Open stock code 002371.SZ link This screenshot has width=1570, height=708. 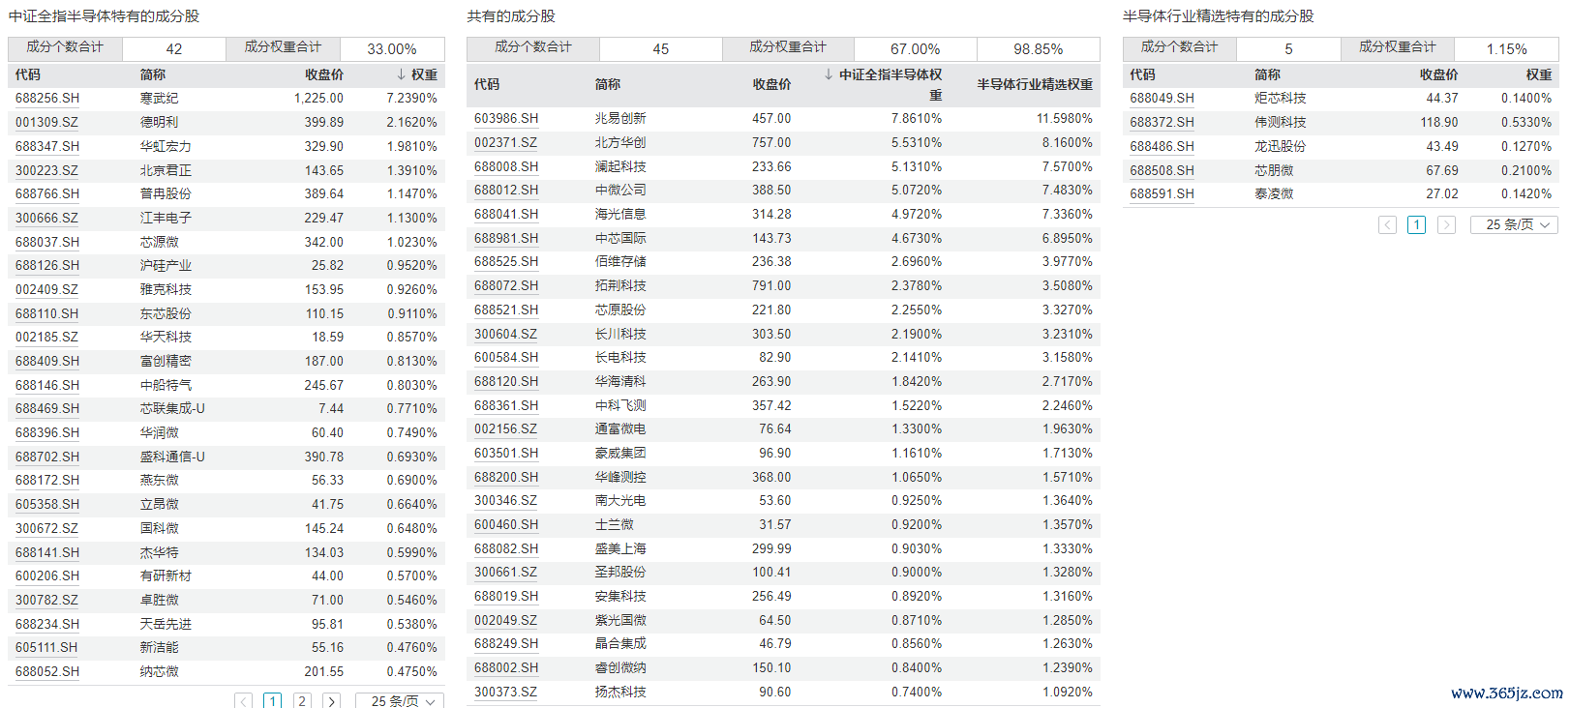coord(505,142)
